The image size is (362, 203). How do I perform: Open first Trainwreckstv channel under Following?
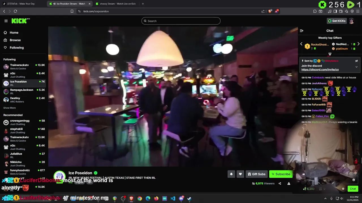pyautogui.click(x=24, y=67)
